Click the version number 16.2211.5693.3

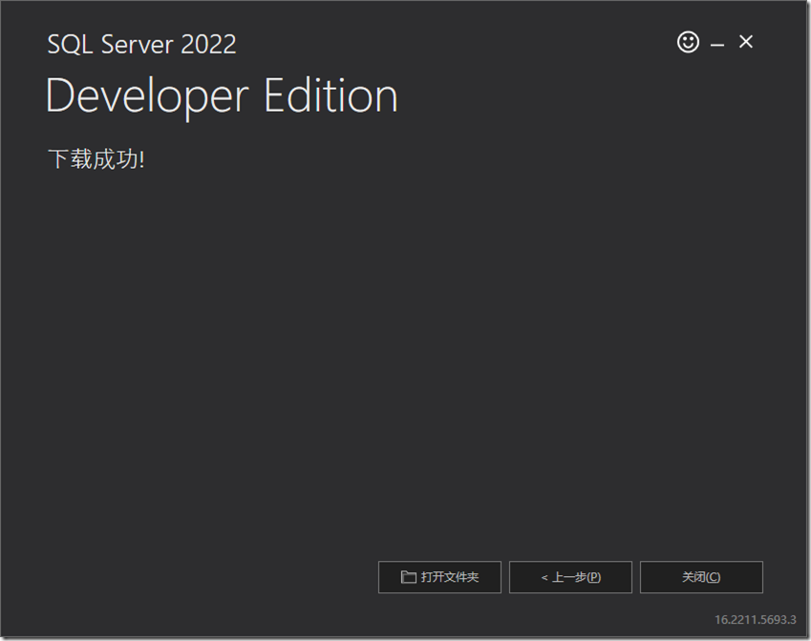[x=756, y=619]
